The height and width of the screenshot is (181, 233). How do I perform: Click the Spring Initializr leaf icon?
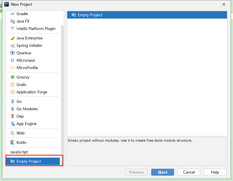click(x=13, y=45)
